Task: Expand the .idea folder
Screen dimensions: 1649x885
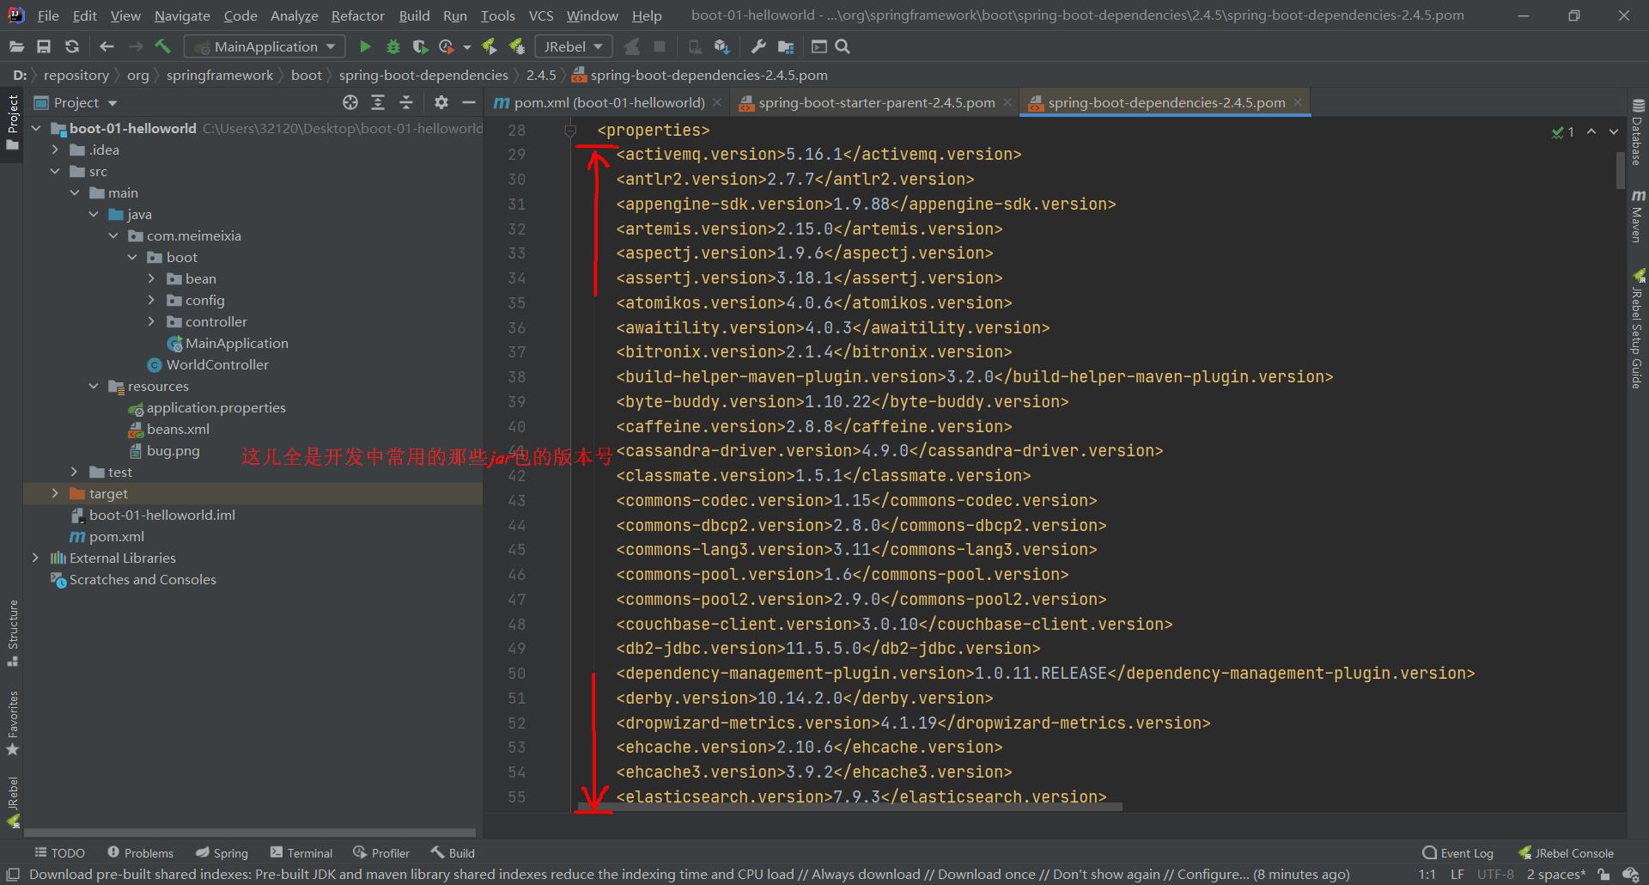Action: click(55, 150)
